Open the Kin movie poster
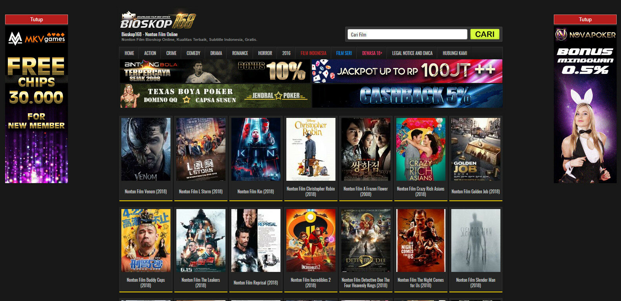The height and width of the screenshot is (301, 621). (256, 149)
